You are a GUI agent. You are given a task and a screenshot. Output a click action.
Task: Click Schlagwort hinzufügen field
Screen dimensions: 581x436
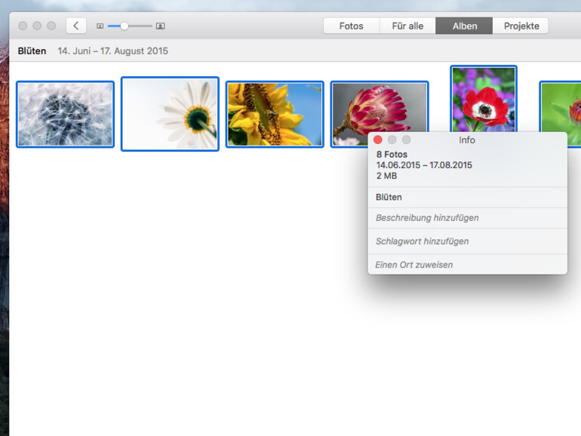tap(468, 241)
